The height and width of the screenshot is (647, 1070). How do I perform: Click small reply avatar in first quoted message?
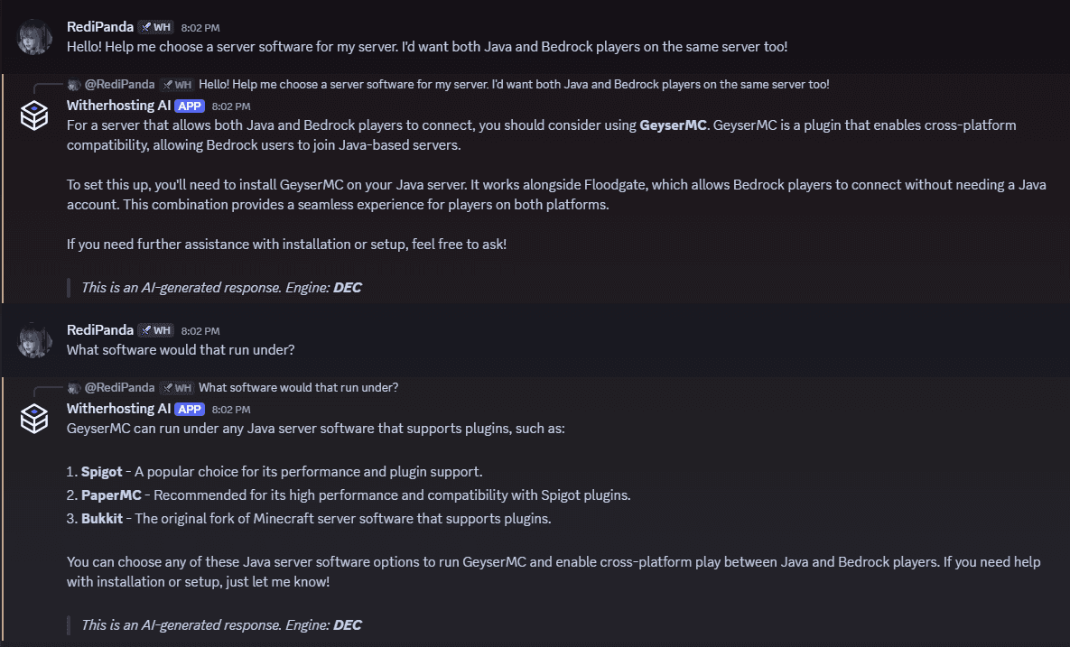74,85
